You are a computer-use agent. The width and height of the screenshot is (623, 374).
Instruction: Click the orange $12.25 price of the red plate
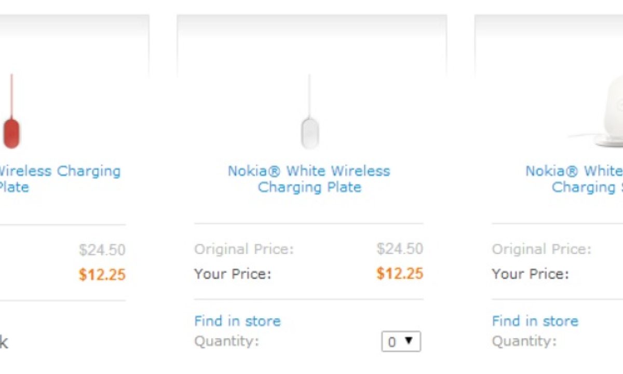coord(102,274)
